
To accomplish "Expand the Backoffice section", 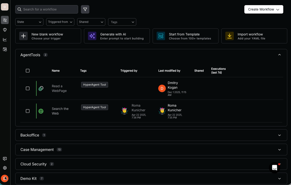I will (279, 135).
